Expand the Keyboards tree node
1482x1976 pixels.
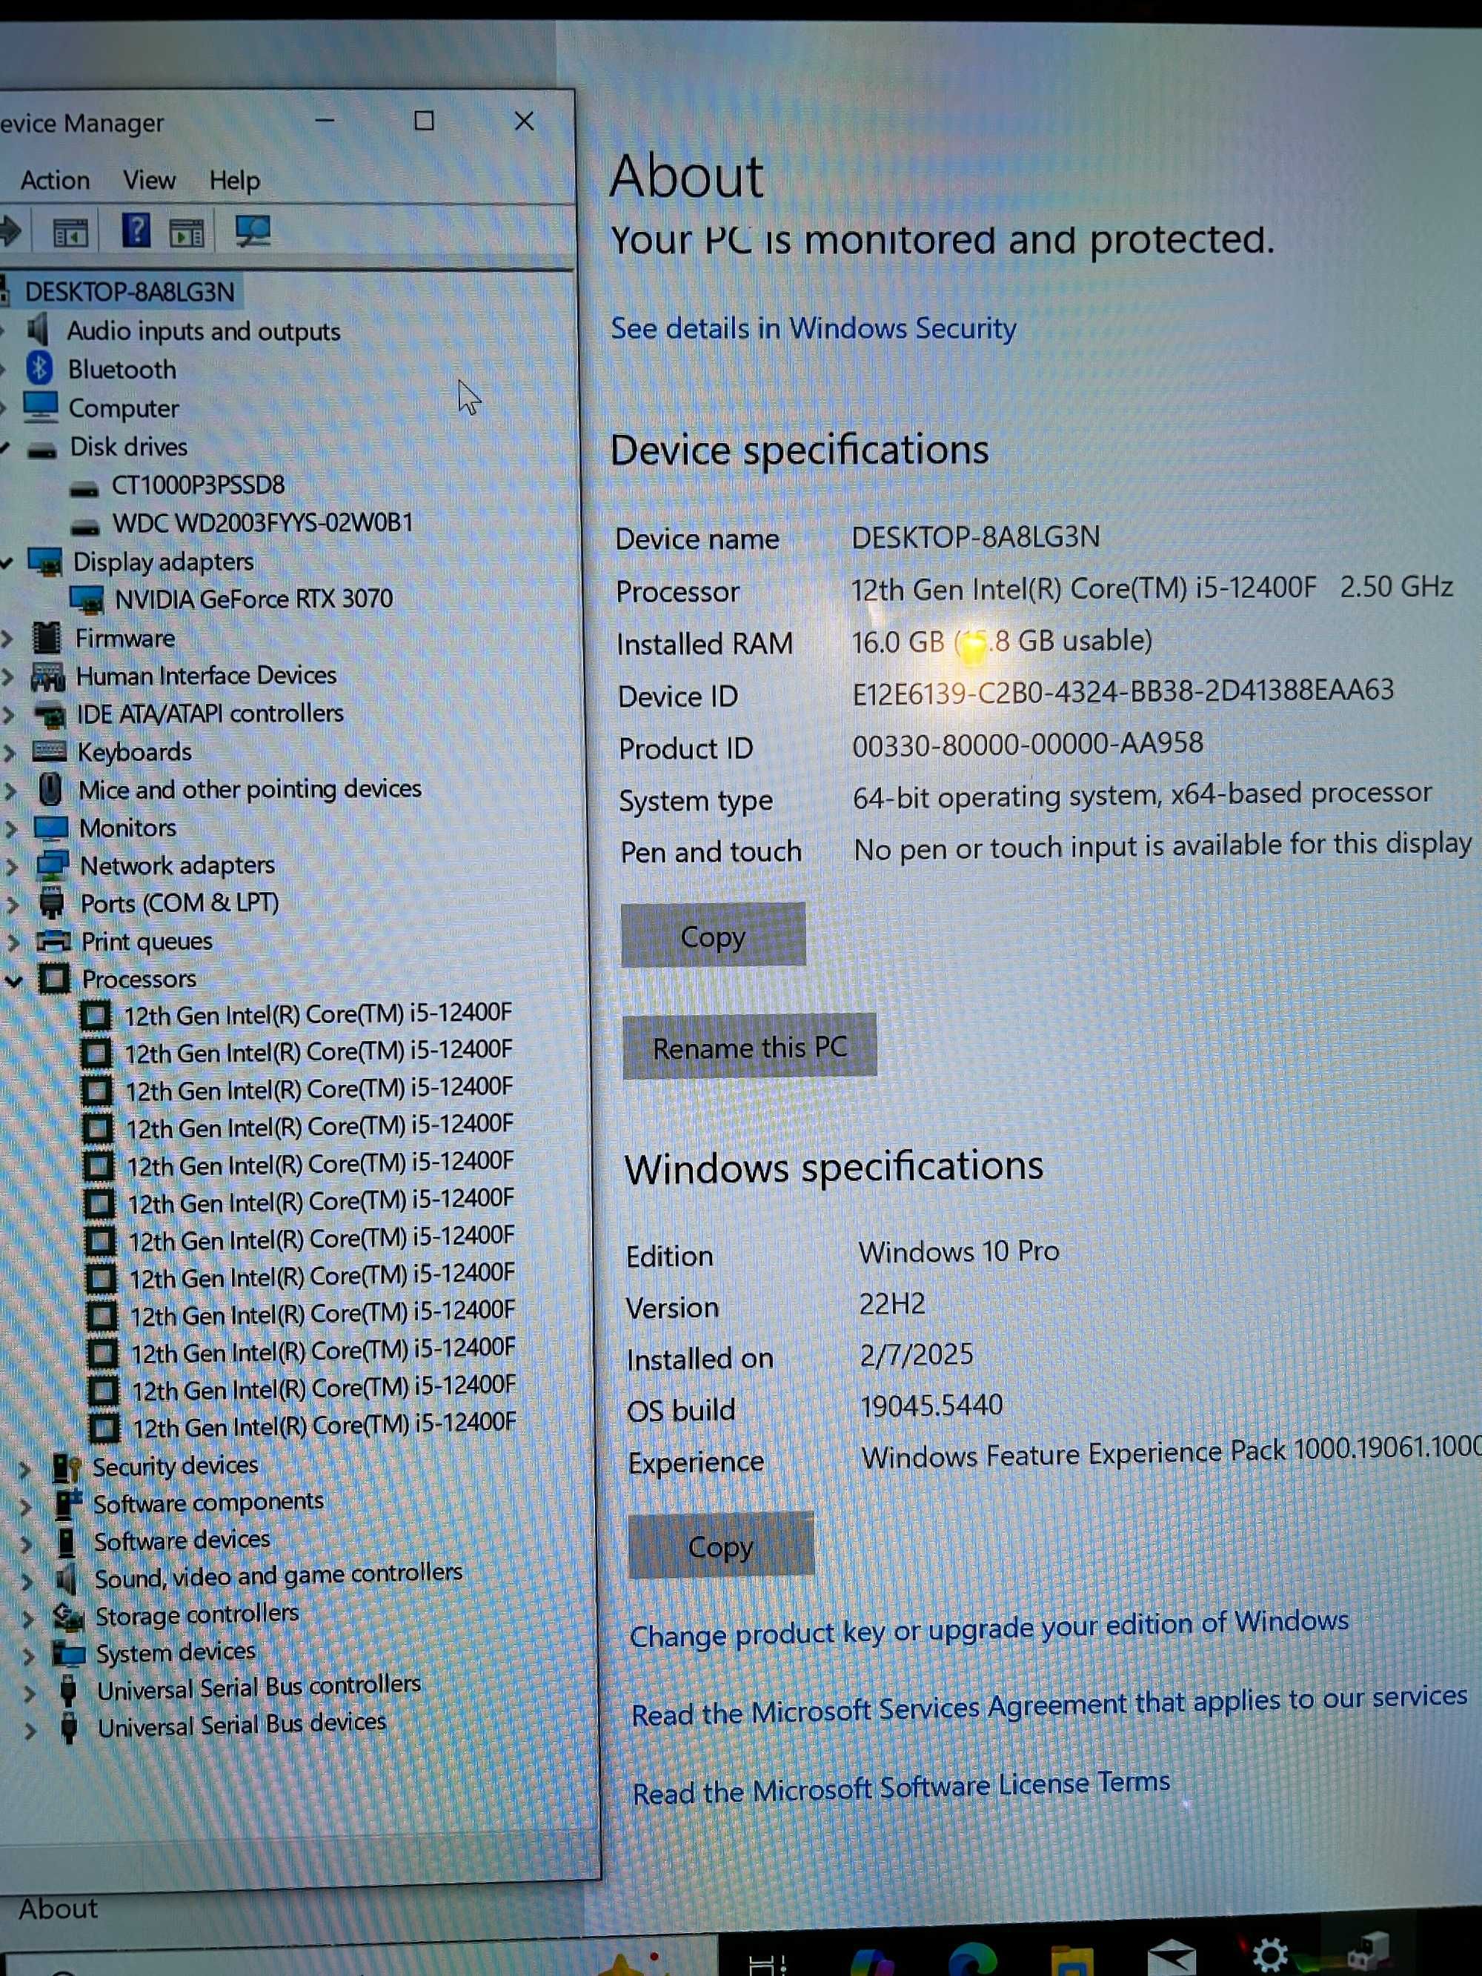(9, 752)
